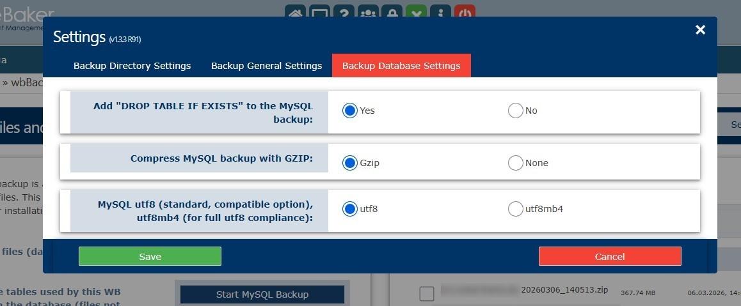Select No for DROP TABLE IF EXISTS
This screenshot has width=741, height=306.
515,111
